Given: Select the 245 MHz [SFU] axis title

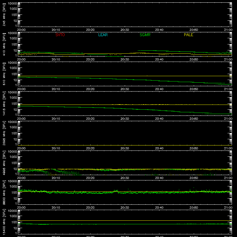Looking at the screenshot, I should point(4,15).
